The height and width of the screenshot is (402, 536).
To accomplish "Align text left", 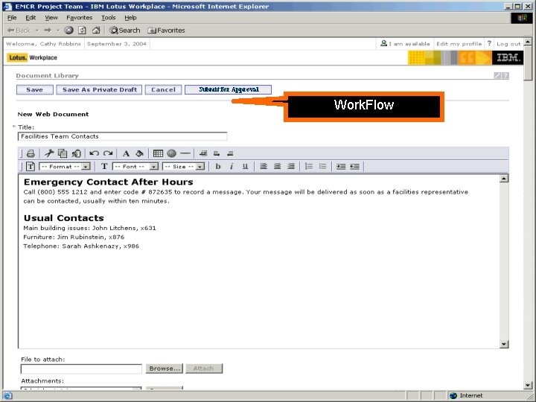I will tap(264, 167).
